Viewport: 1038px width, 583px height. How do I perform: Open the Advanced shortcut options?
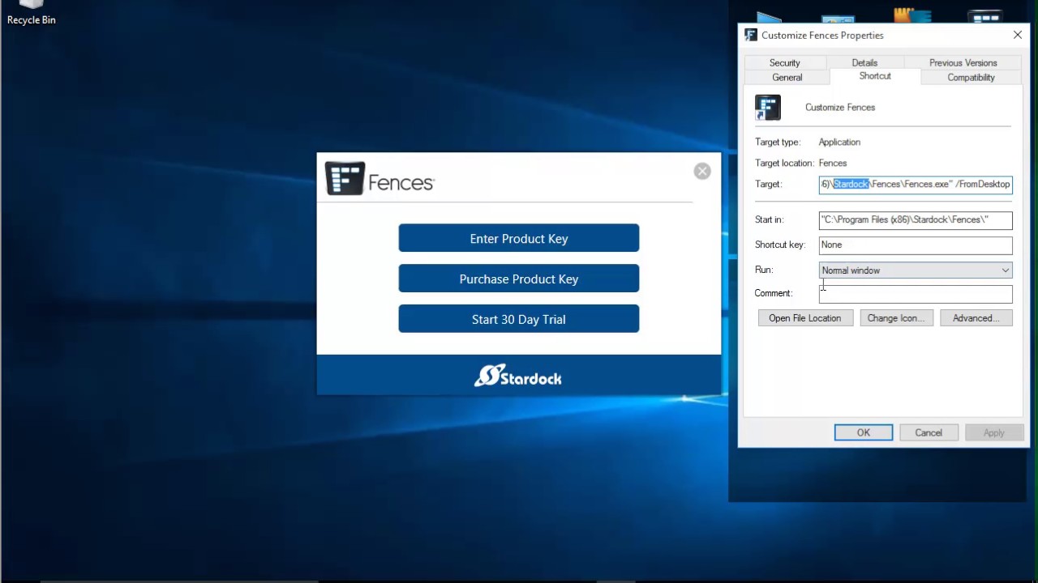(x=976, y=318)
